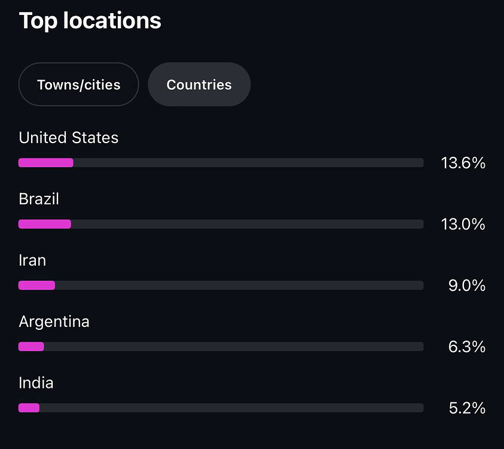This screenshot has height=449, width=504.
Task: Select the Brazil country label
Action: click(39, 199)
